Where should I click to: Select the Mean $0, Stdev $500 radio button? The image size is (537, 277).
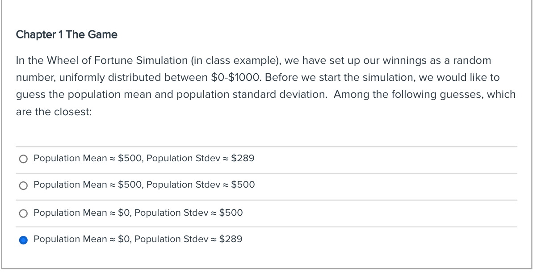click(x=23, y=213)
